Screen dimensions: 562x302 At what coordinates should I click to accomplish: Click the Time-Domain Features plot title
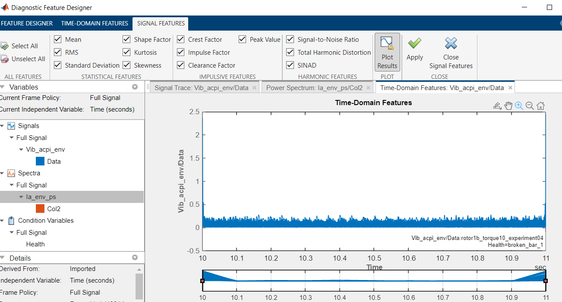[373, 103]
